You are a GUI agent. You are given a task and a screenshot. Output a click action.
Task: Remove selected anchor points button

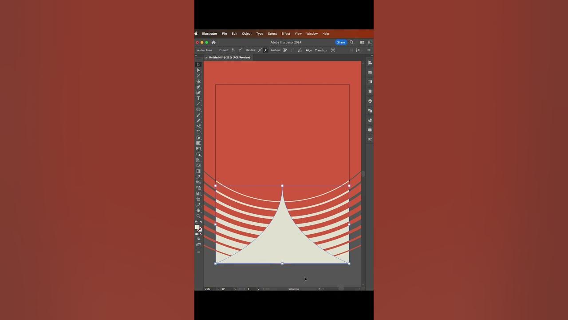coord(285,50)
